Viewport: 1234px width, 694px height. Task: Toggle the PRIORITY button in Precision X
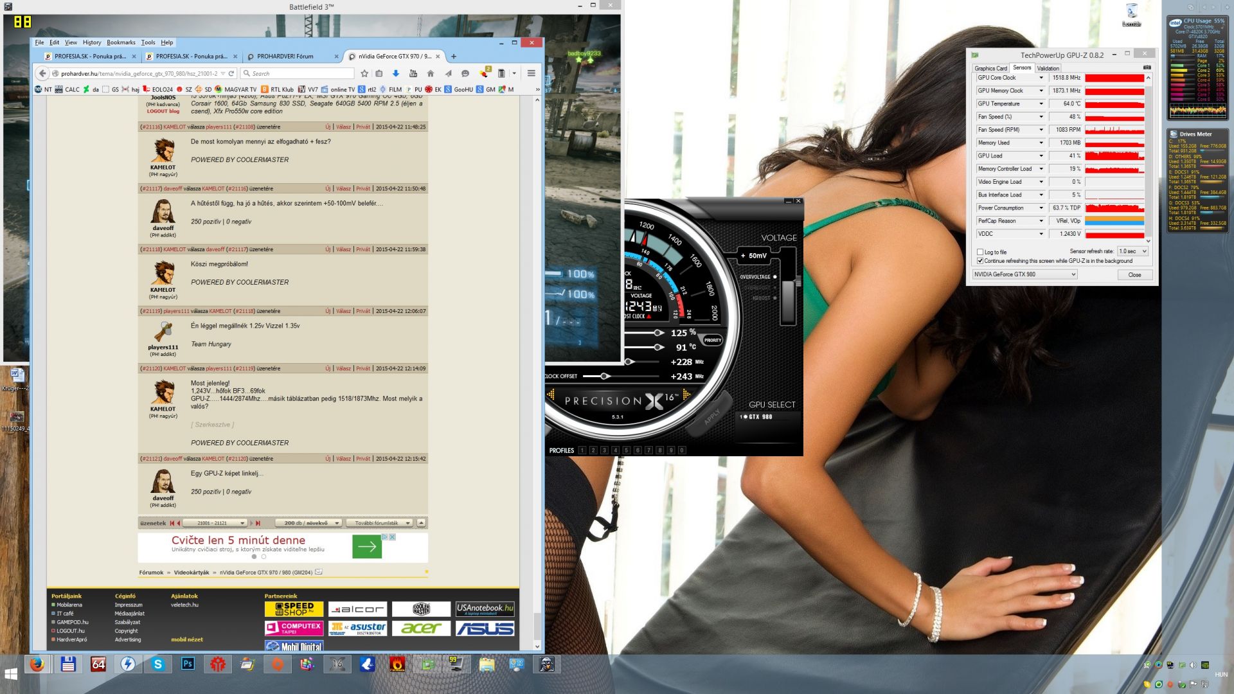(713, 340)
